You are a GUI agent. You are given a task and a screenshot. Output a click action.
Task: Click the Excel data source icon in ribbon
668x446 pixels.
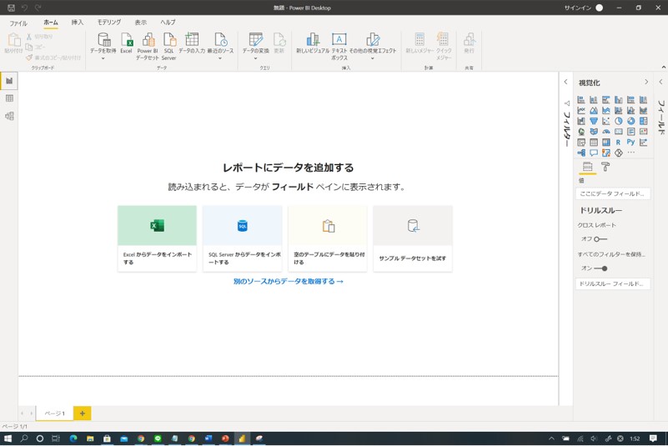click(x=126, y=43)
